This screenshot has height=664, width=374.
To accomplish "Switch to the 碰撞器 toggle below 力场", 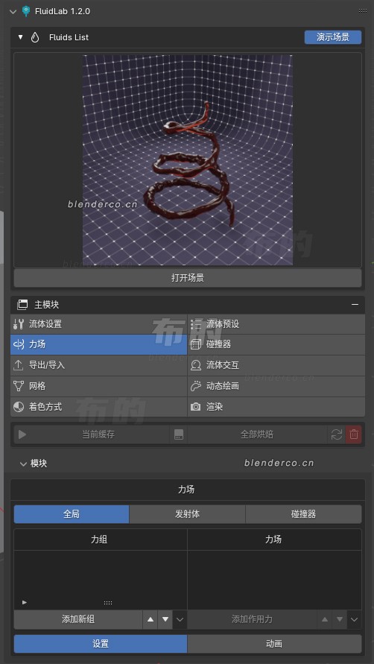I will (304, 514).
